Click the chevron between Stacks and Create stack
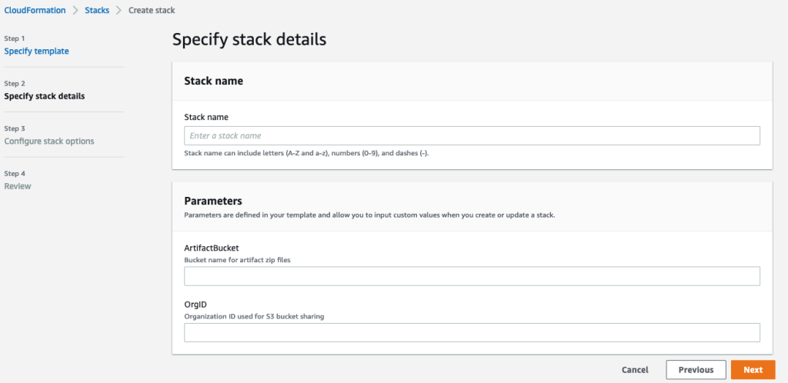Image resolution: width=788 pixels, height=383 pixels. (119, 11)
